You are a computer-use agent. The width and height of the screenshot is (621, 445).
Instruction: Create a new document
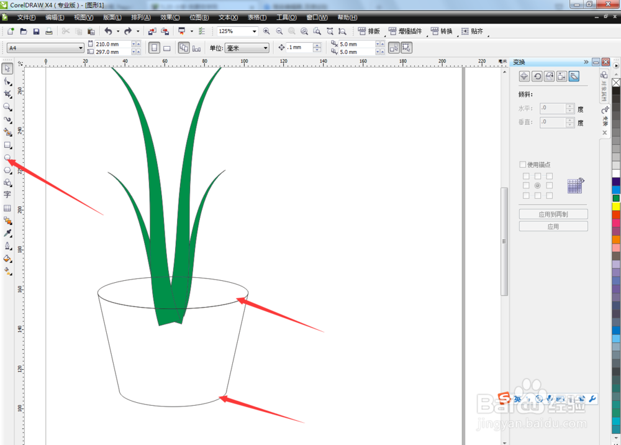pos(11,31)
